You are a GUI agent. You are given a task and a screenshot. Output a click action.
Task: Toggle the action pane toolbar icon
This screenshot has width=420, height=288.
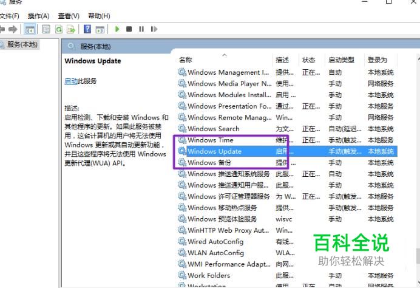[x=100, y=29]
